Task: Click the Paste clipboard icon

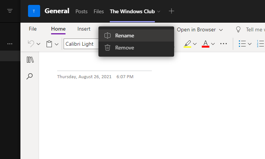Action: click(x=49, y=44)
